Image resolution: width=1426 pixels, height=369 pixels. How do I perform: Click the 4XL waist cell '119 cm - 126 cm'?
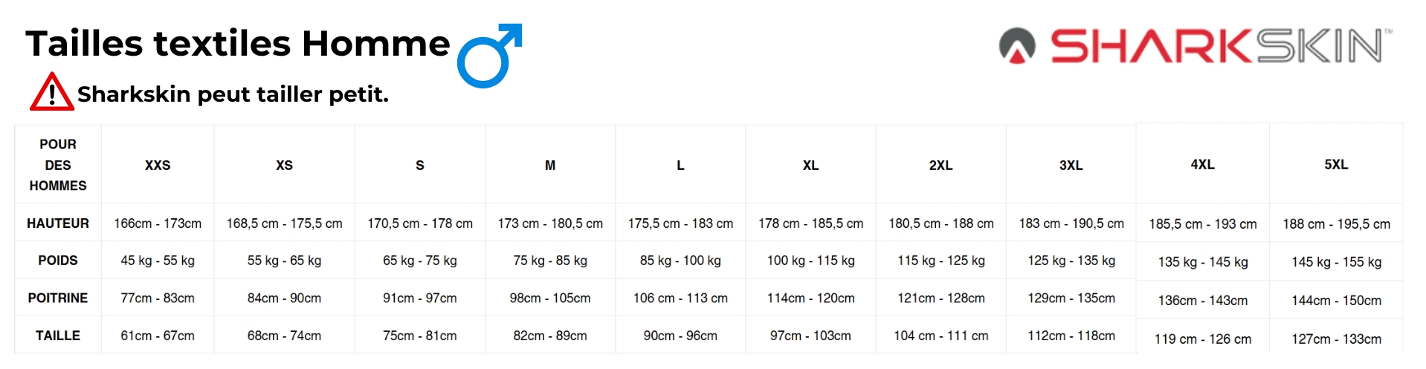[x=1202, y=339]
